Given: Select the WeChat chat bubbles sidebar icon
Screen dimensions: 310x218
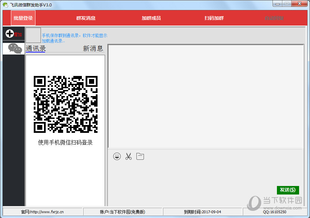Looking at the screenshot, I should pyautogui.click(x=15, y=49).
